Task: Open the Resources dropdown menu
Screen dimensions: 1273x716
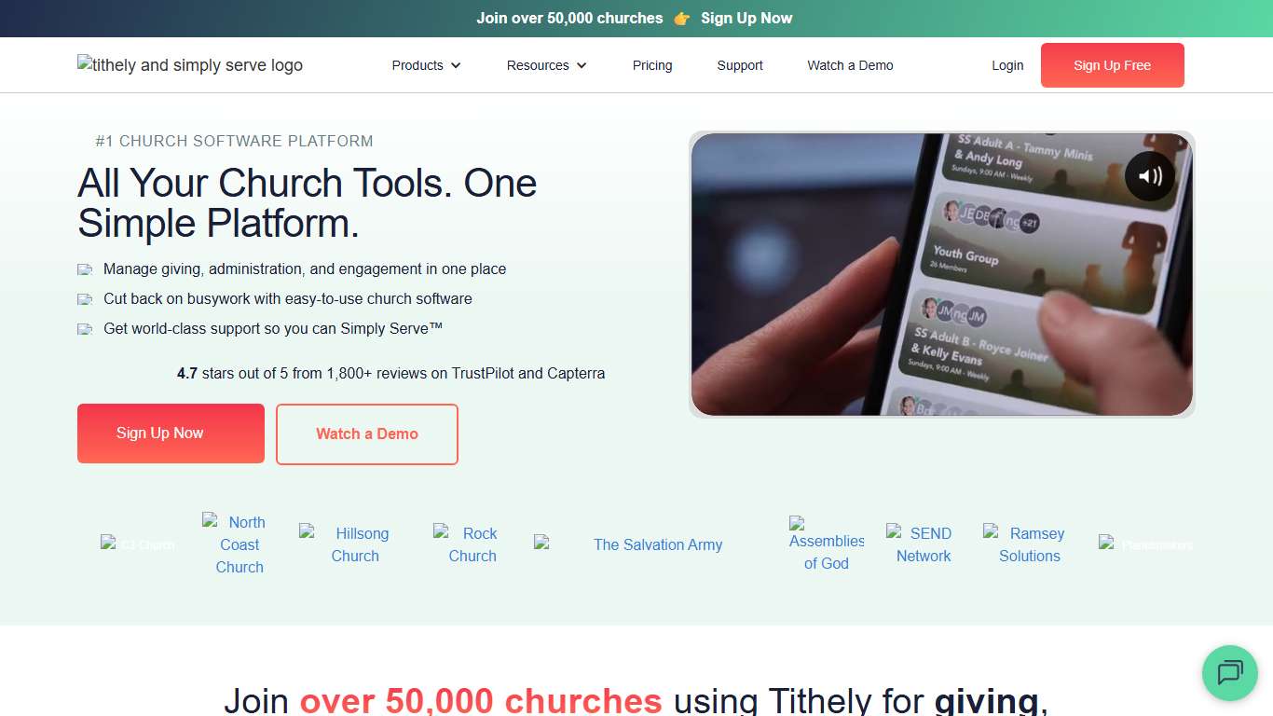Action: pos(546,65)
